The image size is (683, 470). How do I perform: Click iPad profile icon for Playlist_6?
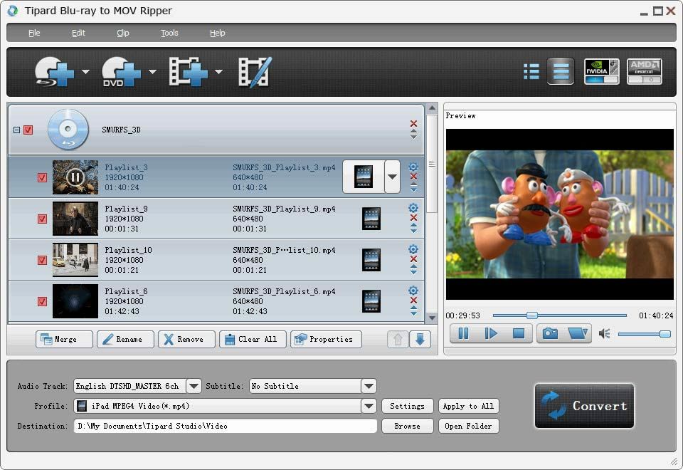371,301
